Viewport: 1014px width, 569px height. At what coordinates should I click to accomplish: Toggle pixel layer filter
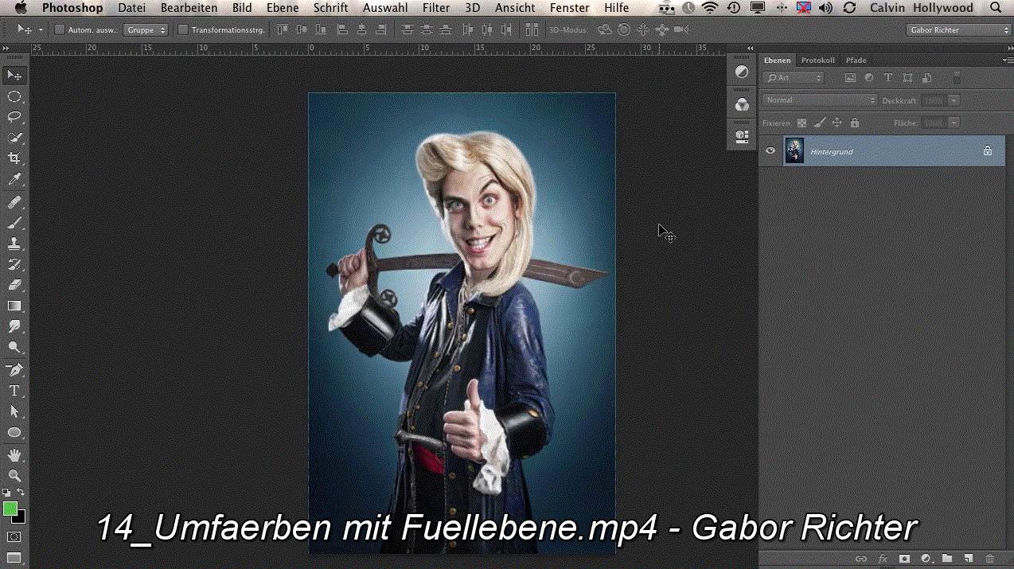pos(850,78)
